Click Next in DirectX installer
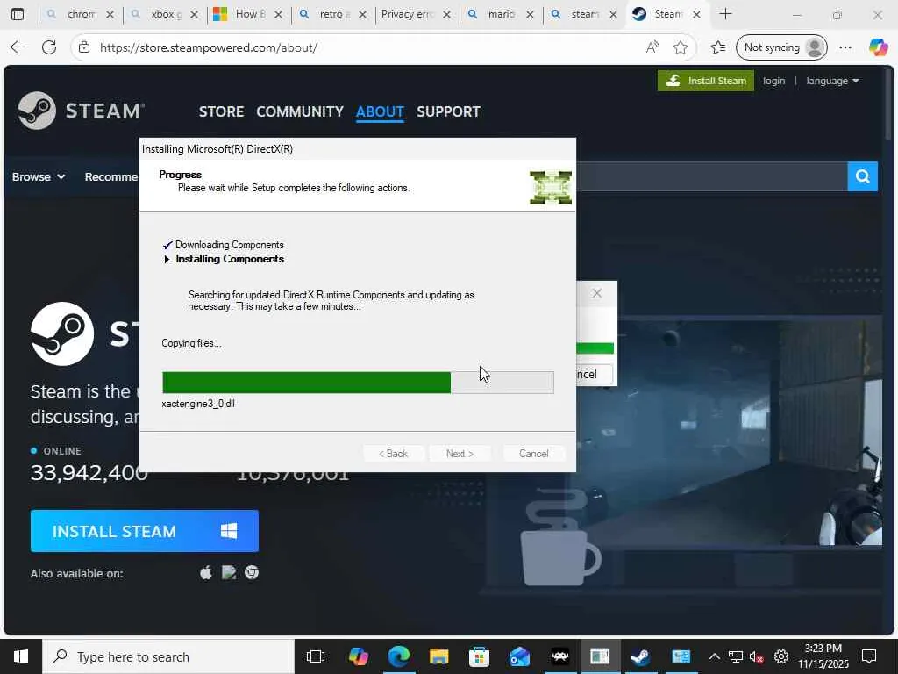Image resolution: width=898 pixels, height=674 pixels. tap(460, 454)
